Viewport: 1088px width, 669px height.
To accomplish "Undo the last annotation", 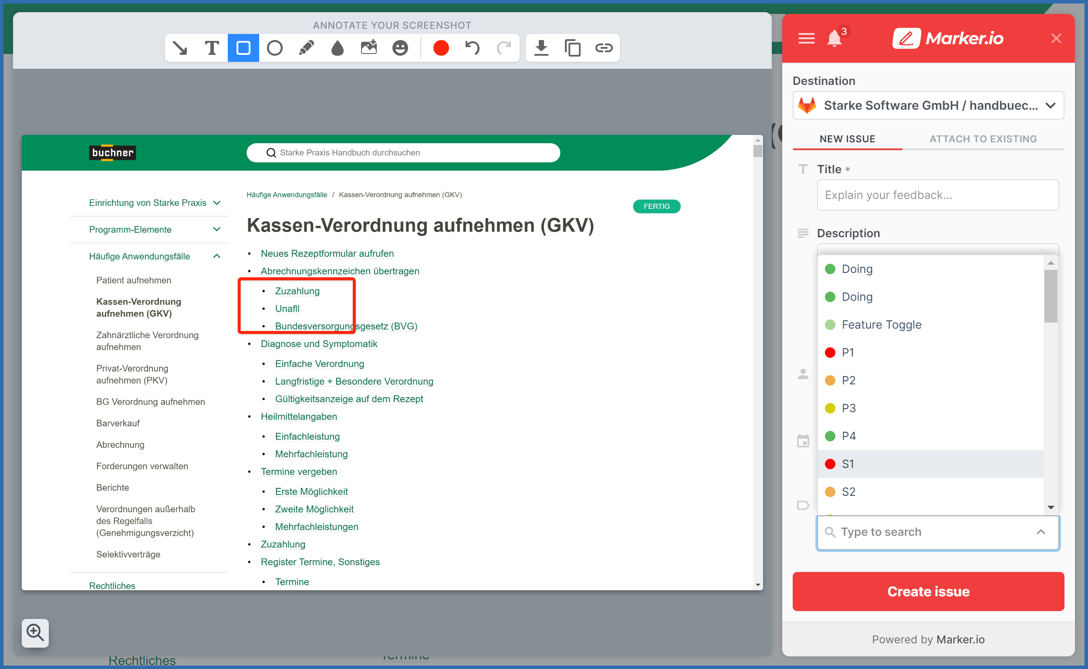I will (x=472, y=48).
